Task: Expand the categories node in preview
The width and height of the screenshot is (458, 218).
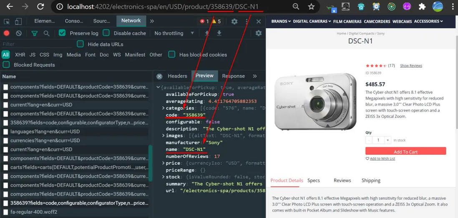Action: tap(164, 108)
